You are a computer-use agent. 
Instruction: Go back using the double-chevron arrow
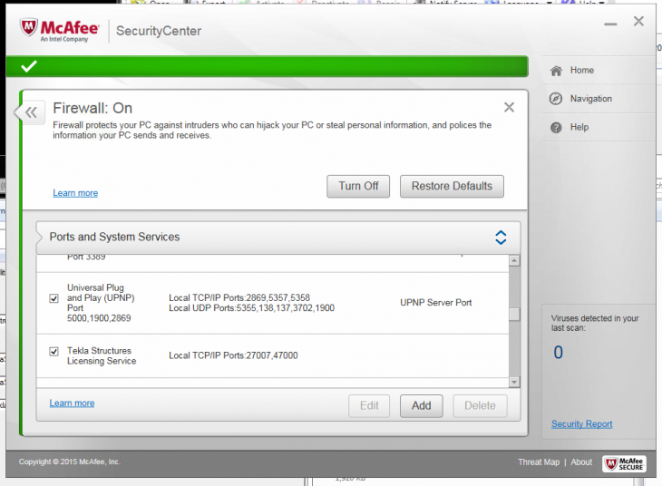point(31,112)
